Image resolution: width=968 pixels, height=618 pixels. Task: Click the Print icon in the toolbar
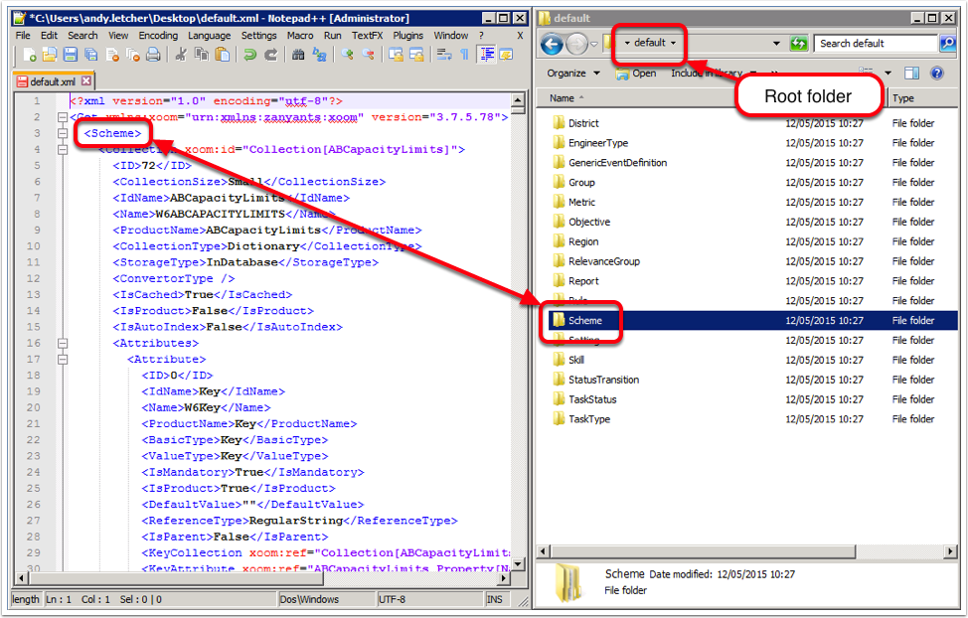[154, 56]
